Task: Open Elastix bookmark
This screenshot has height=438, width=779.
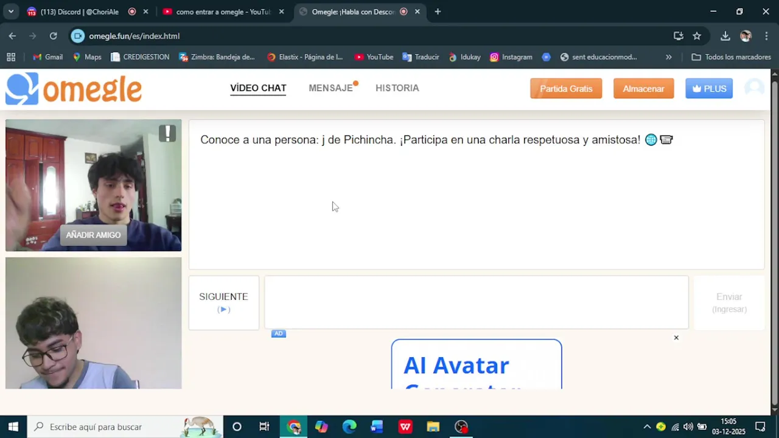Action: tap(305, 57)
